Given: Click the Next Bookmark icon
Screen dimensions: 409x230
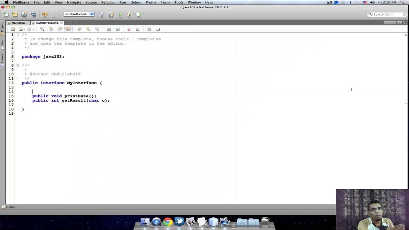Looking at the screenshot, I should click(x=89, y=29).
